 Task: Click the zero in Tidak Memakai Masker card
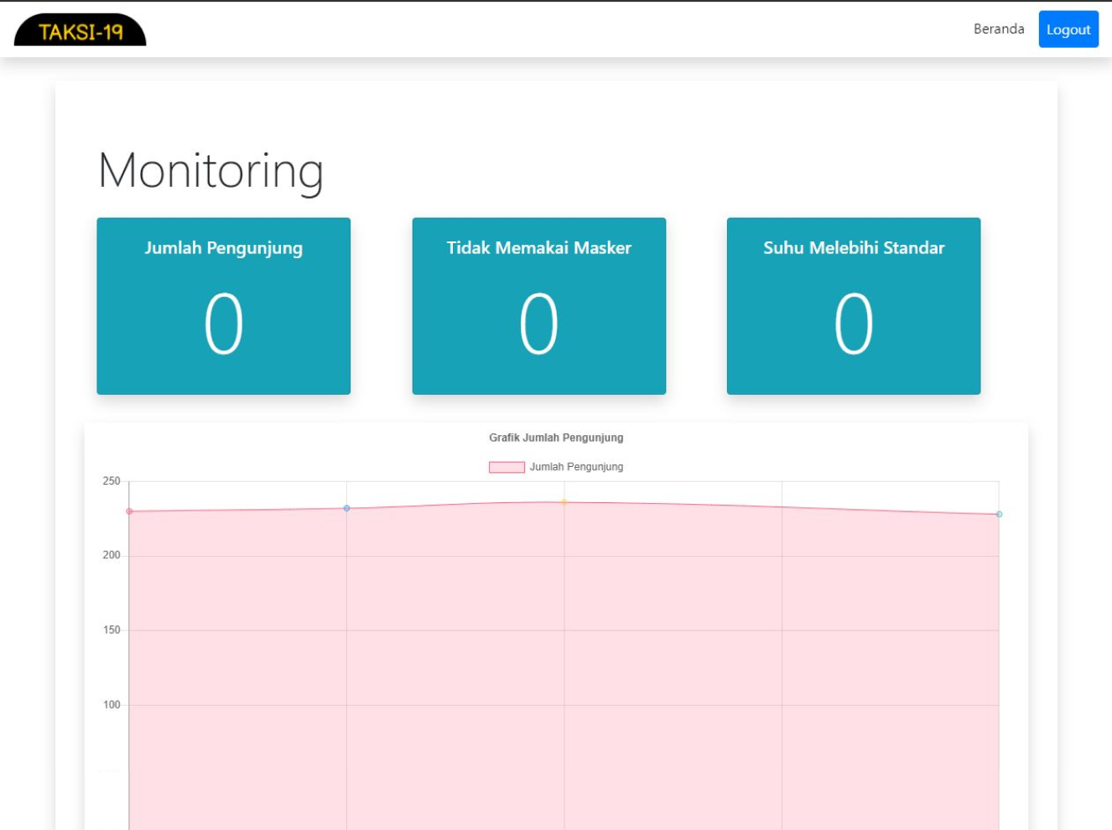(538, 324)
